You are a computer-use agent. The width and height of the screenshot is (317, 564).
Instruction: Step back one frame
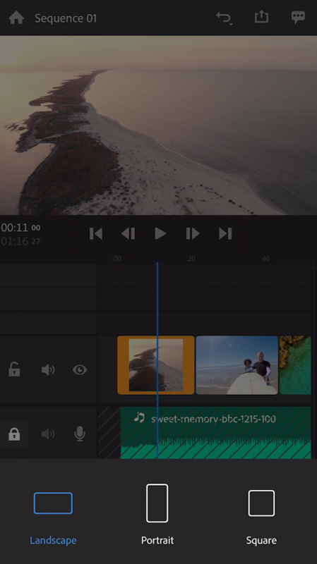tap(128, 234)
